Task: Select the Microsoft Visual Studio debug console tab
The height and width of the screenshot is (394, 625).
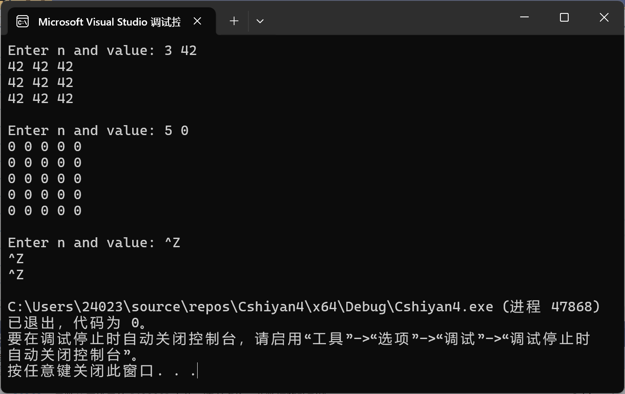Action: 109,22
